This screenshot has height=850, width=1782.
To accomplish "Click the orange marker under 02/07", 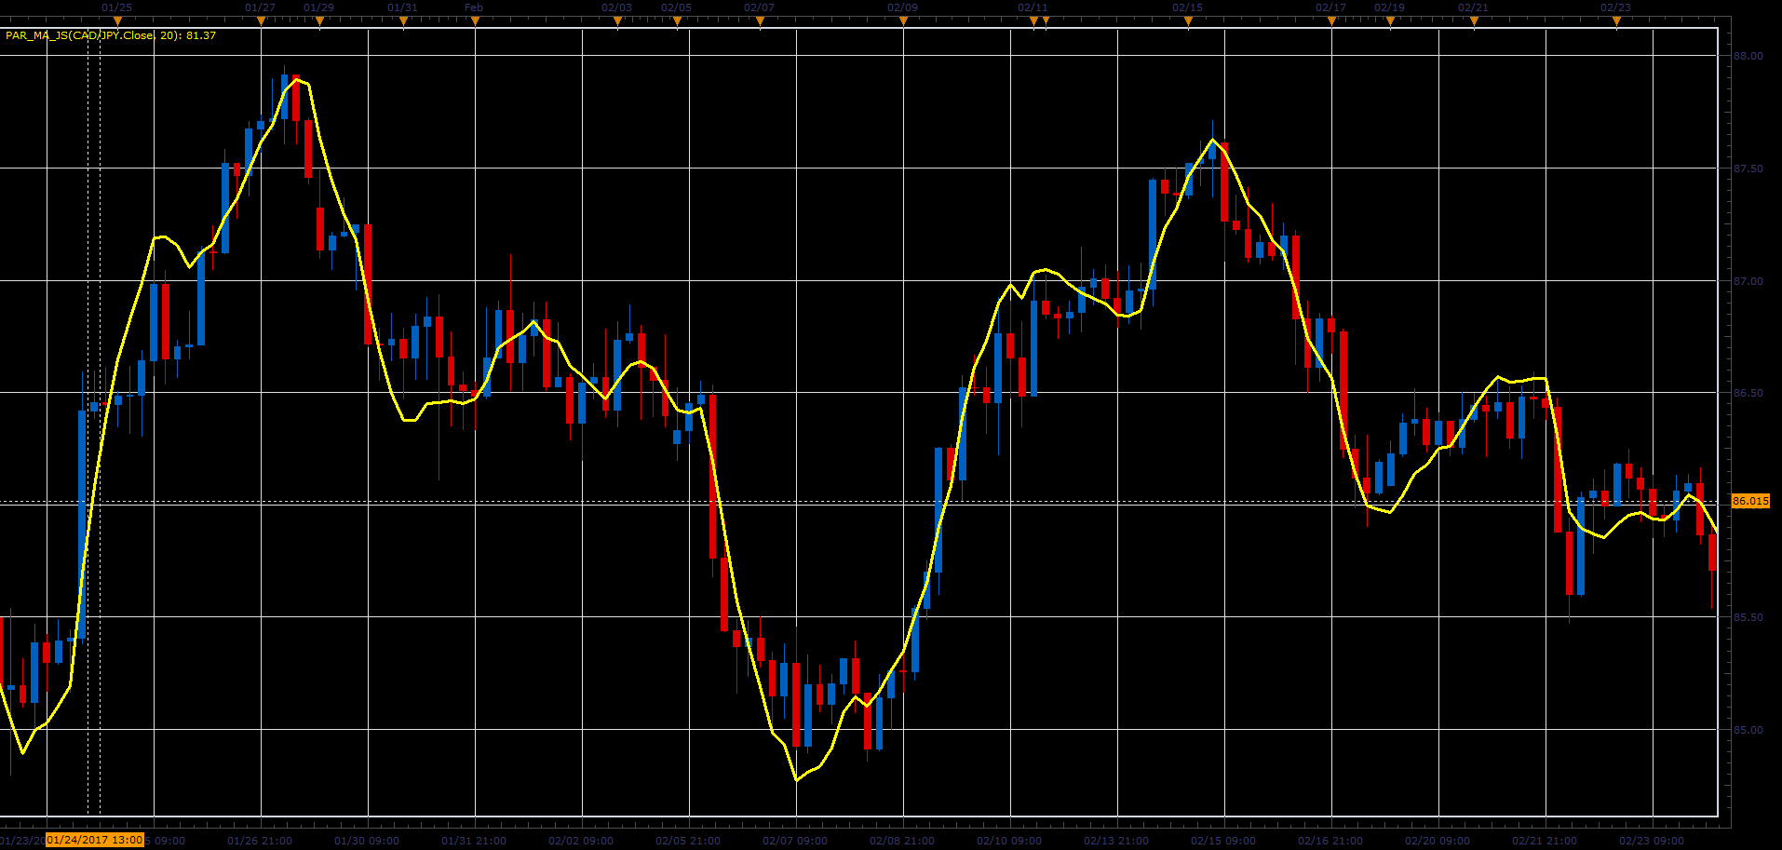I will point(760,21).
